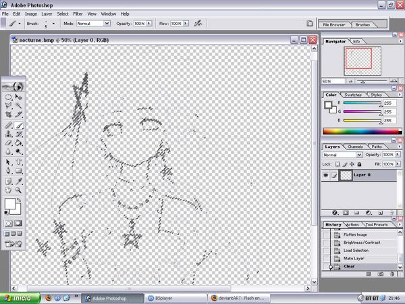
Task: Open the layer Fill slider arrow
Action: coord(398,164)
